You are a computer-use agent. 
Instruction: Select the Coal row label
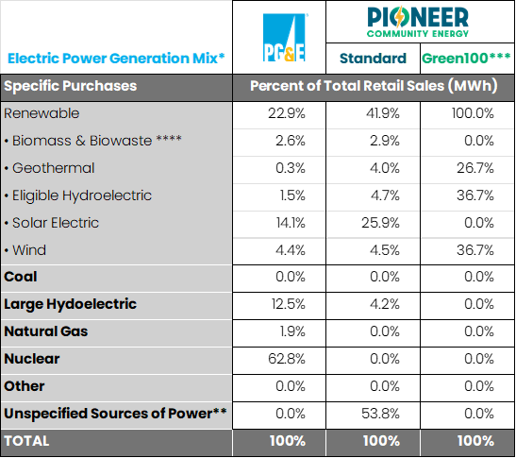coord(21,277)
